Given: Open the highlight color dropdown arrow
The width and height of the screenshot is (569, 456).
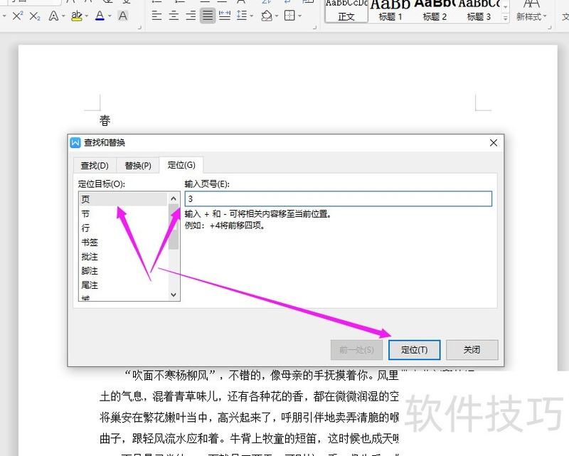Looking at the screenshot, I should pyautogui.click(x=86, y=16).
